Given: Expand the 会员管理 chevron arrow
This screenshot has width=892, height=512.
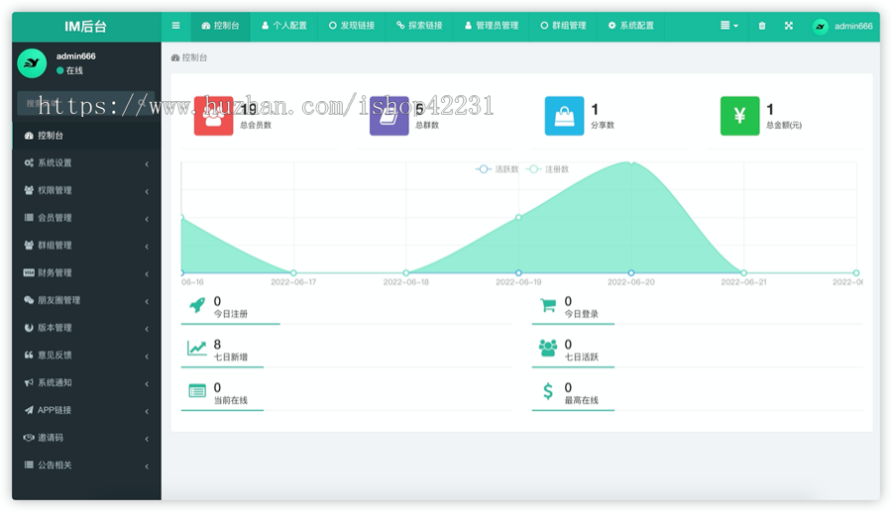Looking at the screenshot, I should click(x=147, y=219).
